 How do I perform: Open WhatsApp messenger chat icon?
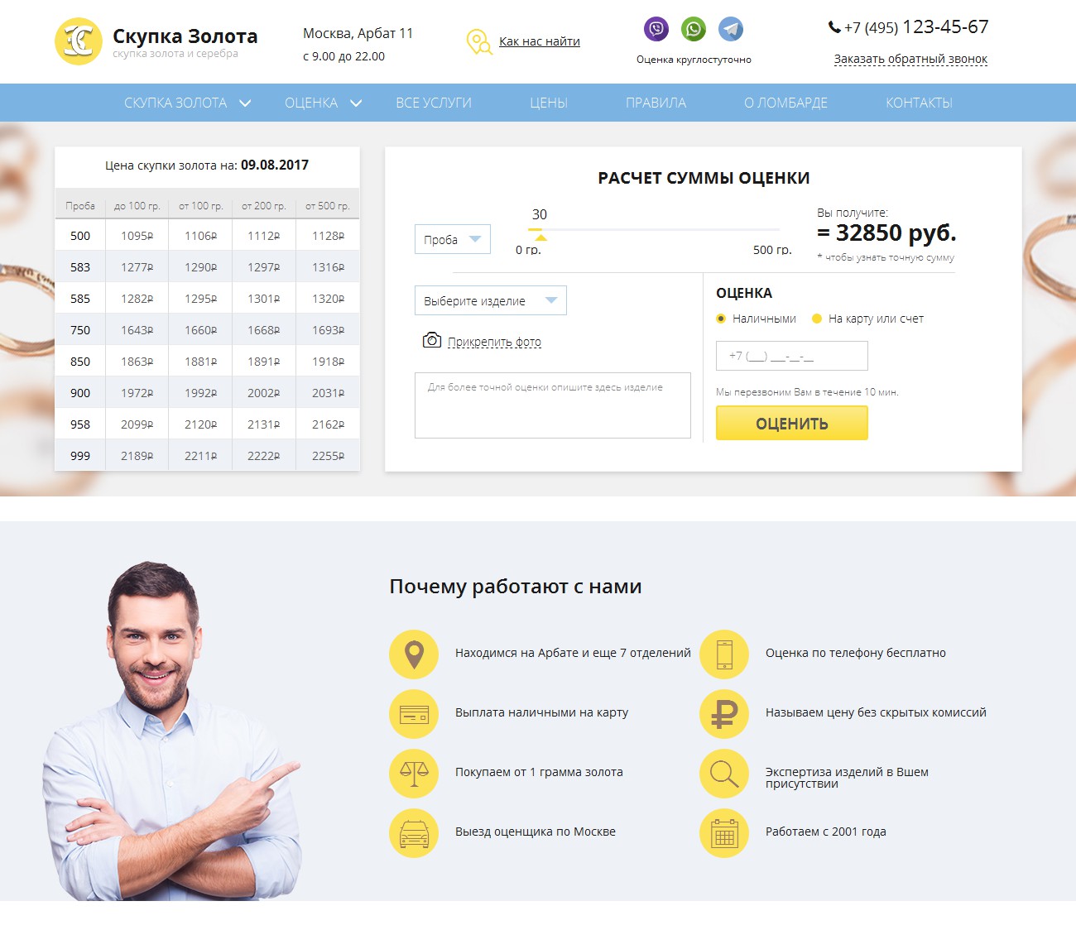[x=694, y=29]
